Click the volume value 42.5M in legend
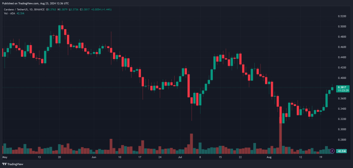353x168 pixels. 21,13
